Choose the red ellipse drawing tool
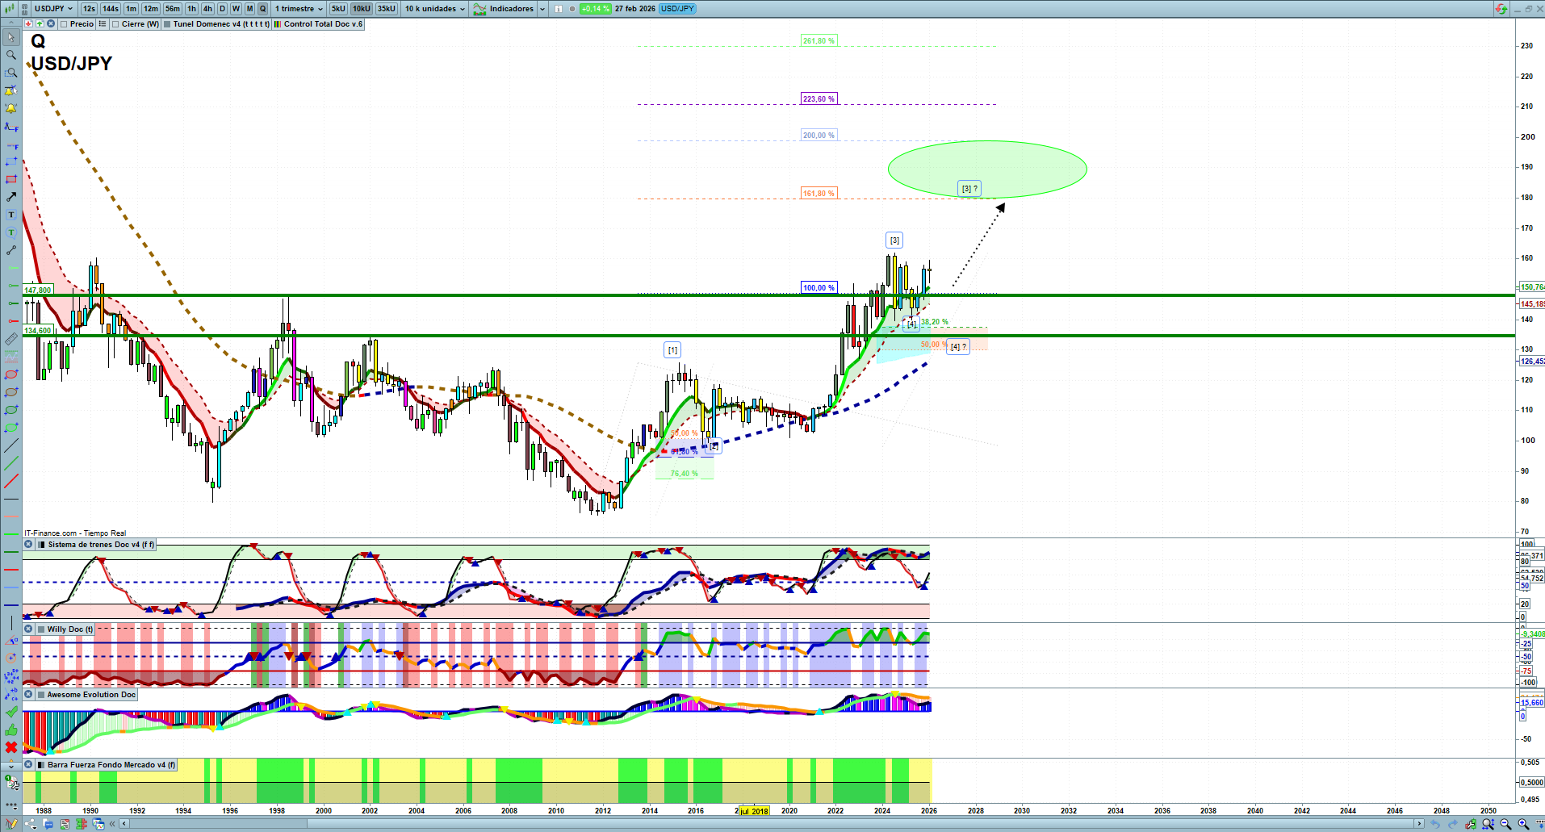 (11, 374)
